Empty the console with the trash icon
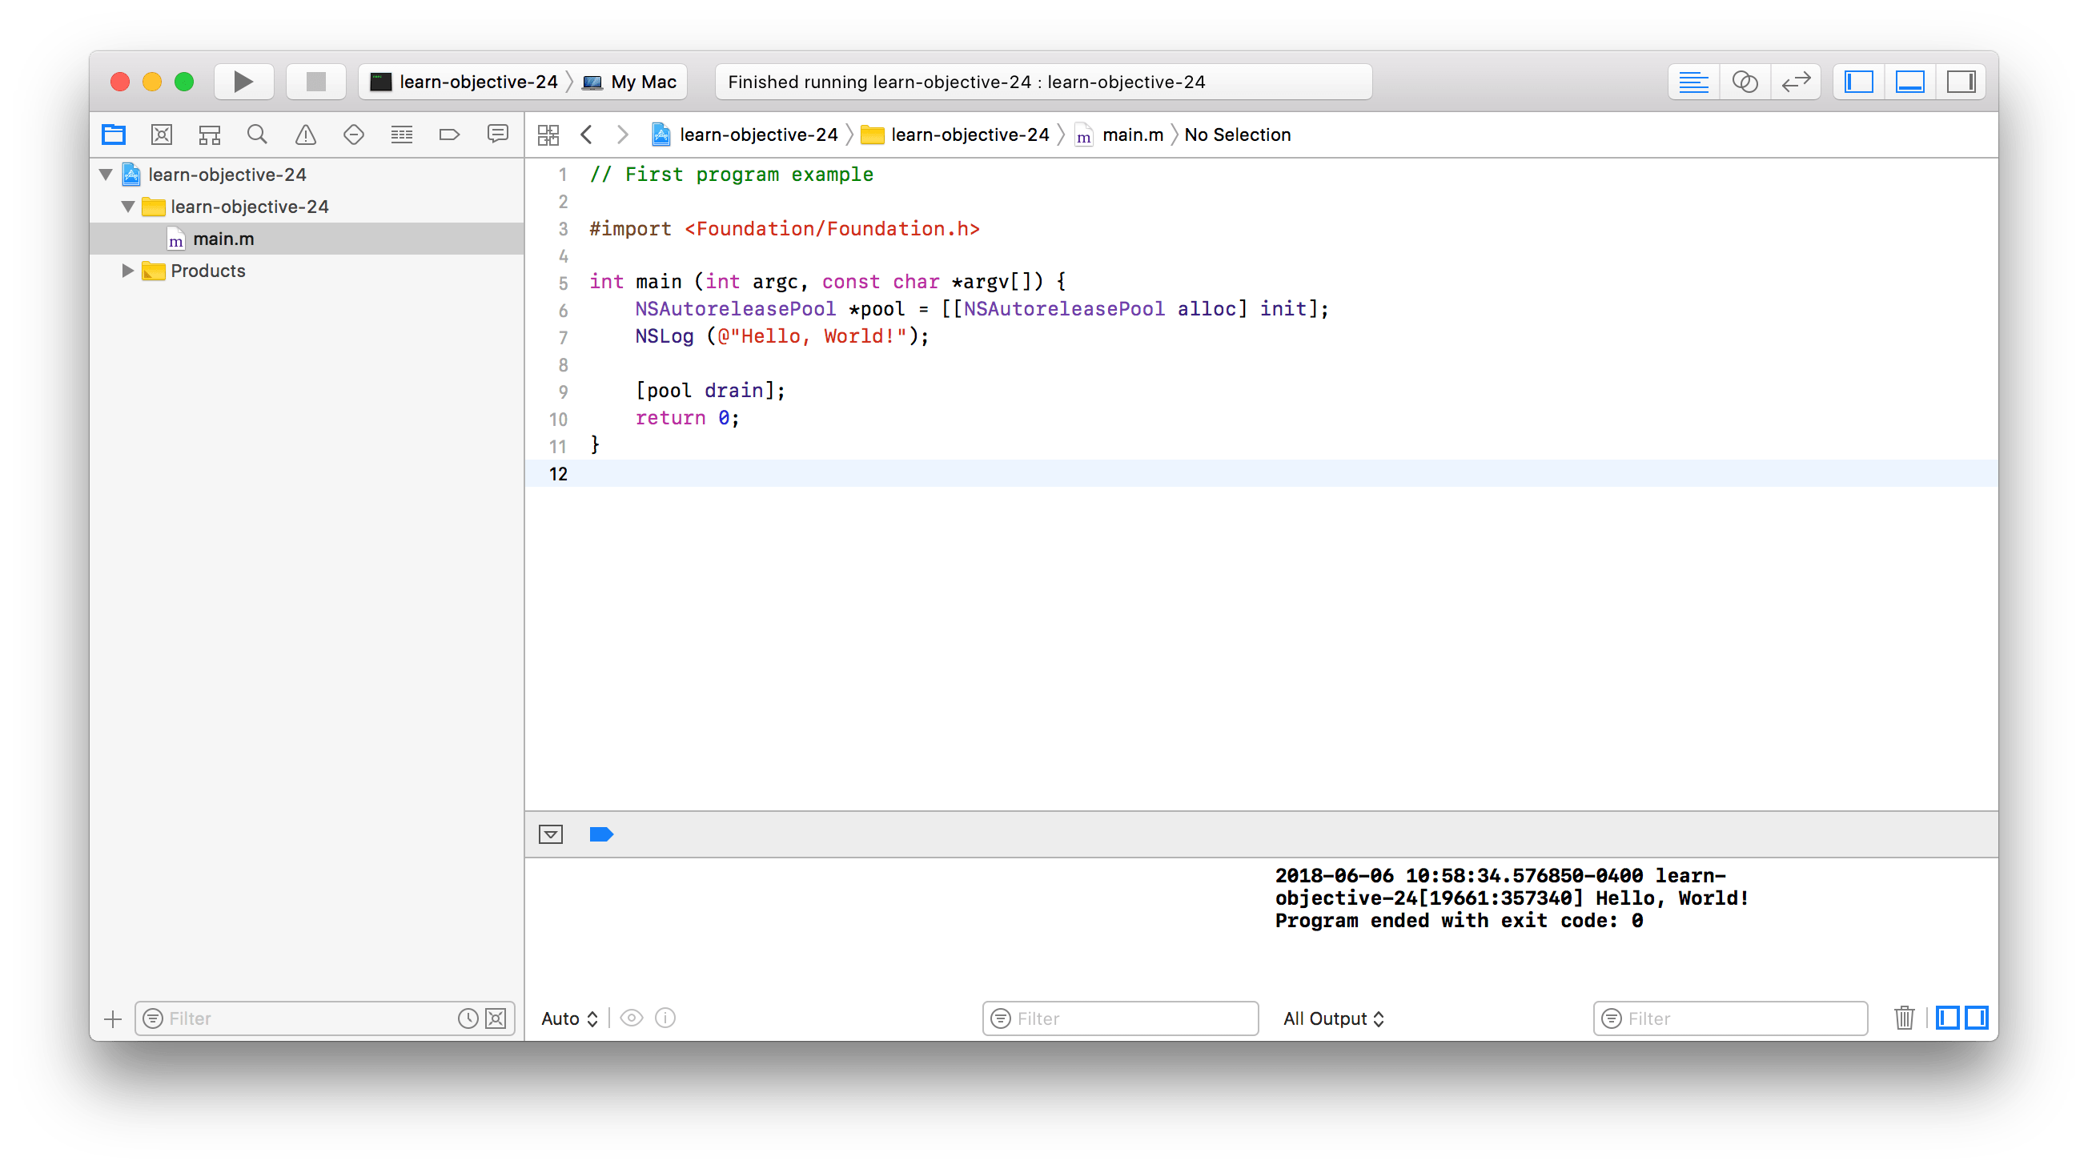Image resolution: width=2088 pixels, height=1169 pixels. coord(1905,1018)
